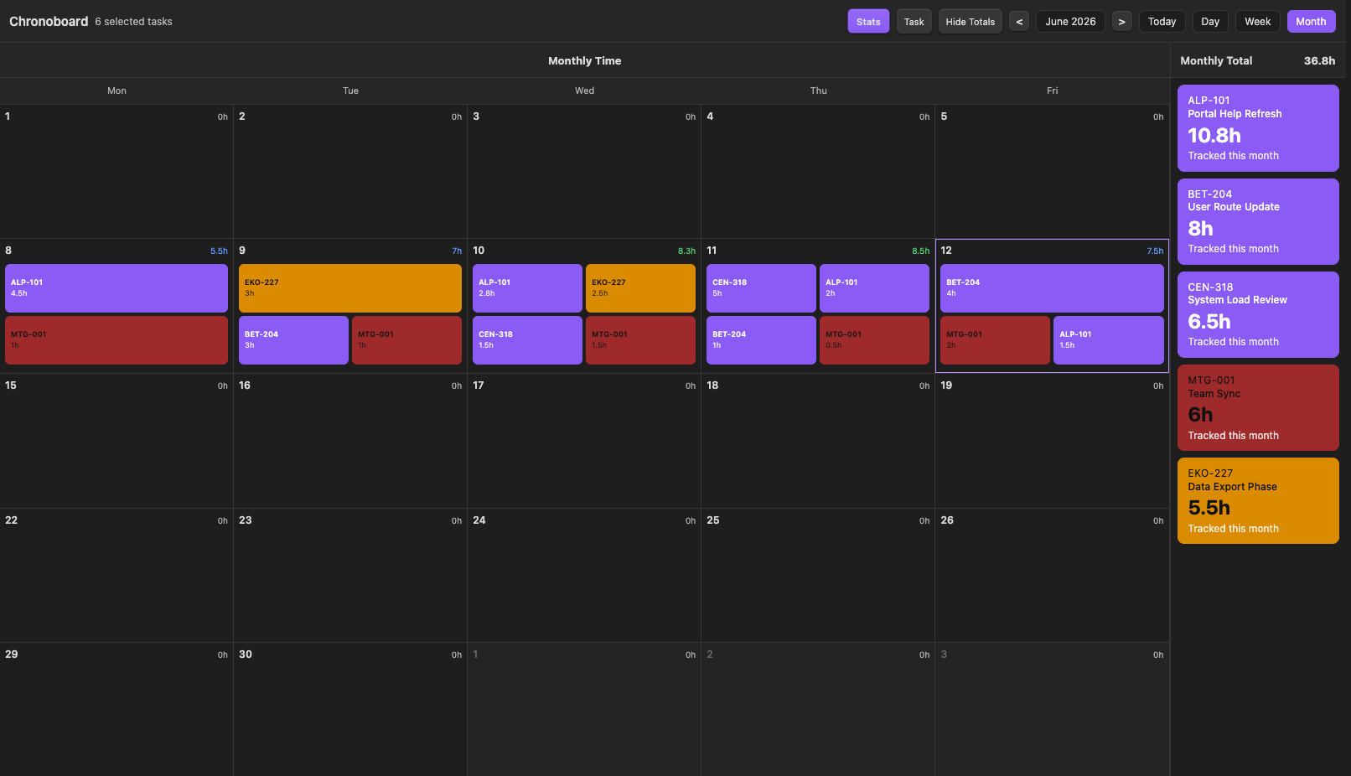1351x776 pixels.
Task: Open ALP-101 2.8h entry on June 10
Action: pos(527,288)
